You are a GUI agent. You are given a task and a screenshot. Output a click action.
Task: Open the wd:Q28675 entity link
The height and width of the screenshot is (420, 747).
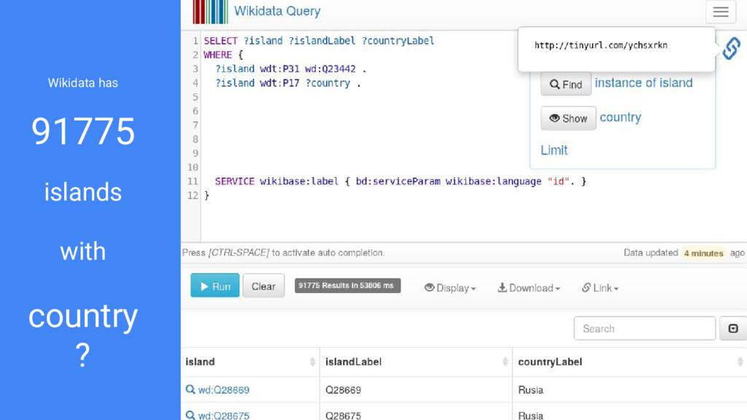tap(223, 415)
